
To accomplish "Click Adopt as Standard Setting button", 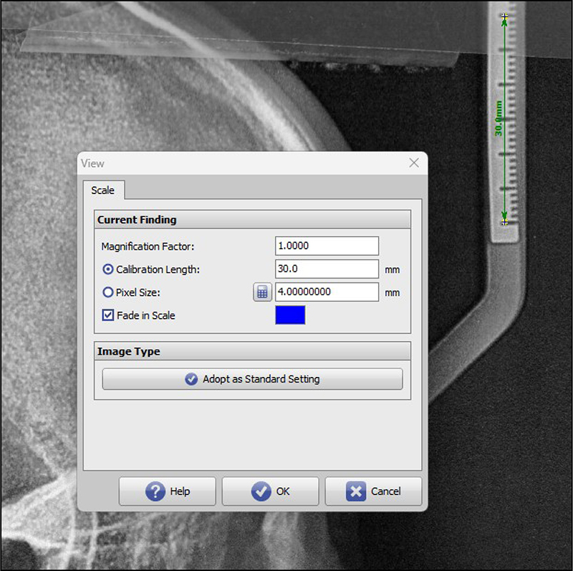I will tap(253, 379).
